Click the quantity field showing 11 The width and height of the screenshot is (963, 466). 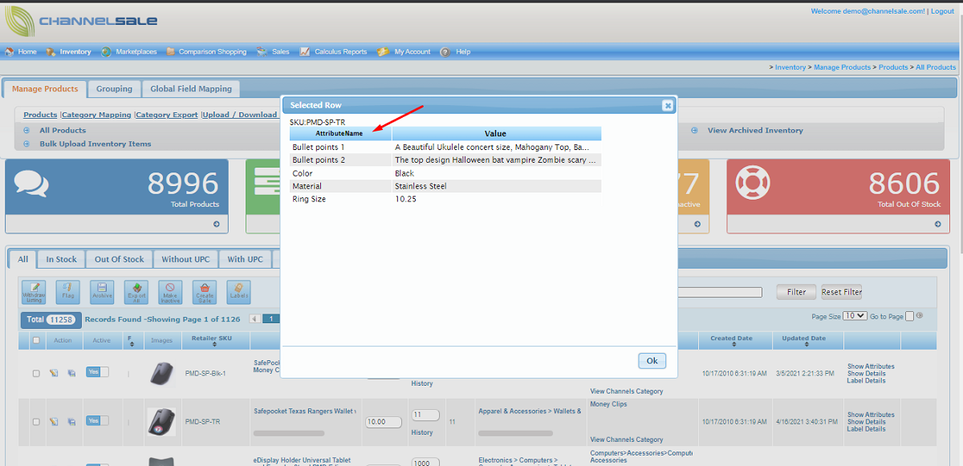425,415
